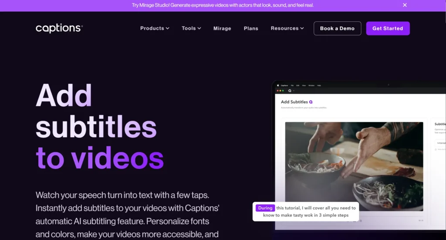Click the Captions logo
Image resolution: width=446 pixels, height=240 pixels.
[x=59, y=28]
